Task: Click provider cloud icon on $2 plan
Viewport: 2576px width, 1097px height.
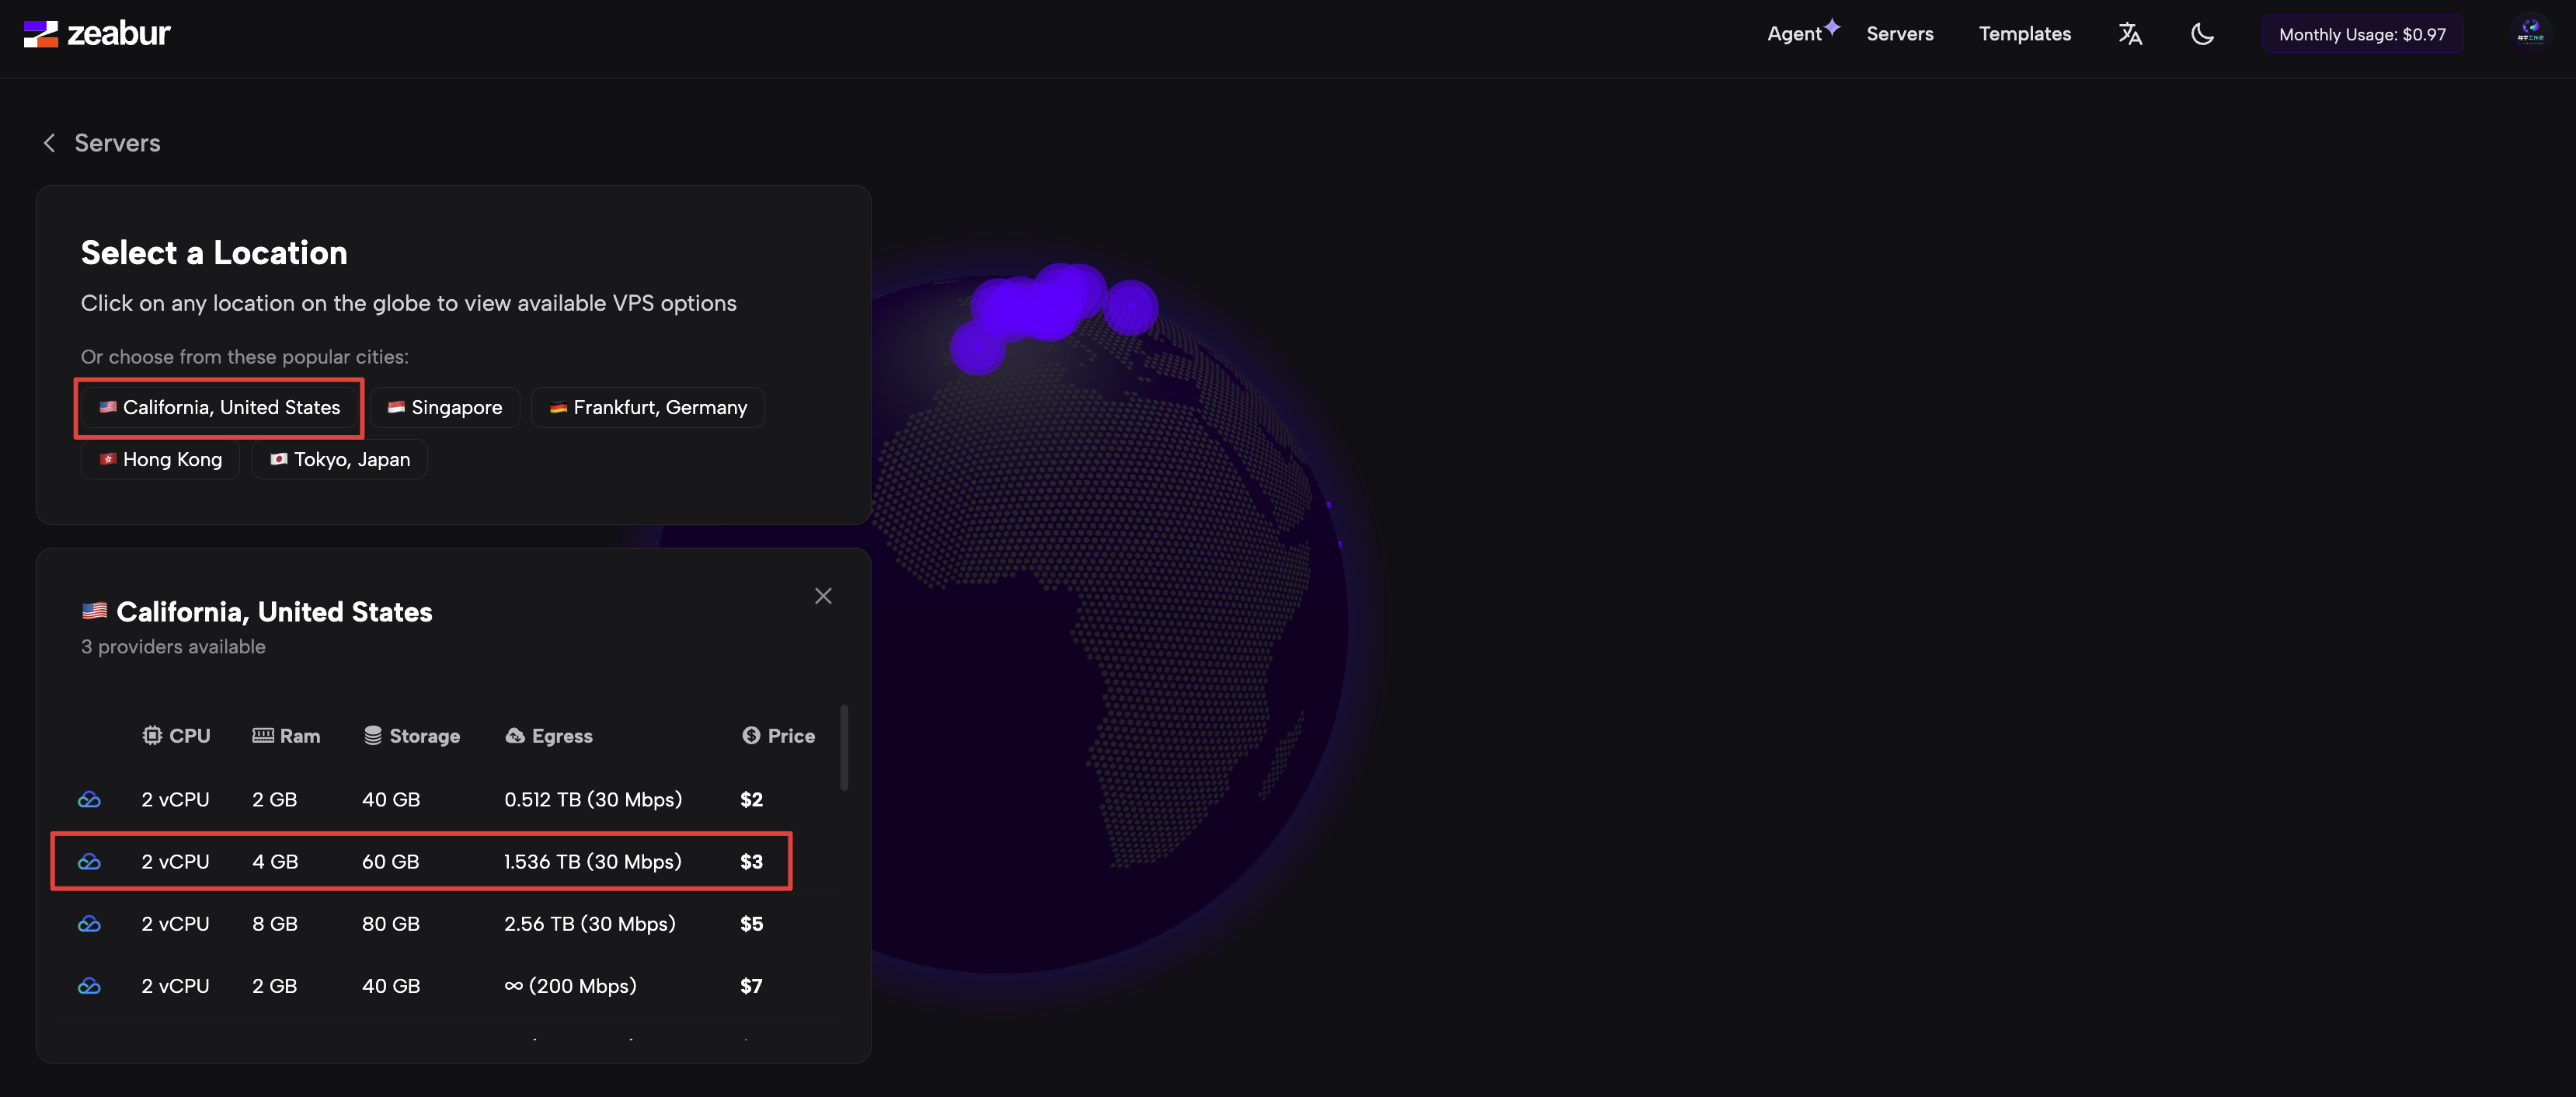Action: [89, 800]
